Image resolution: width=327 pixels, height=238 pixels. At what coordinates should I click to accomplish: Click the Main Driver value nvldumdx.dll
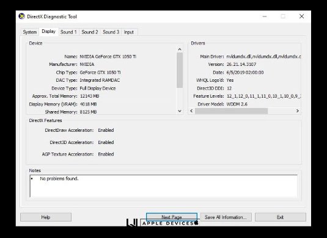[x=263, y=56]
